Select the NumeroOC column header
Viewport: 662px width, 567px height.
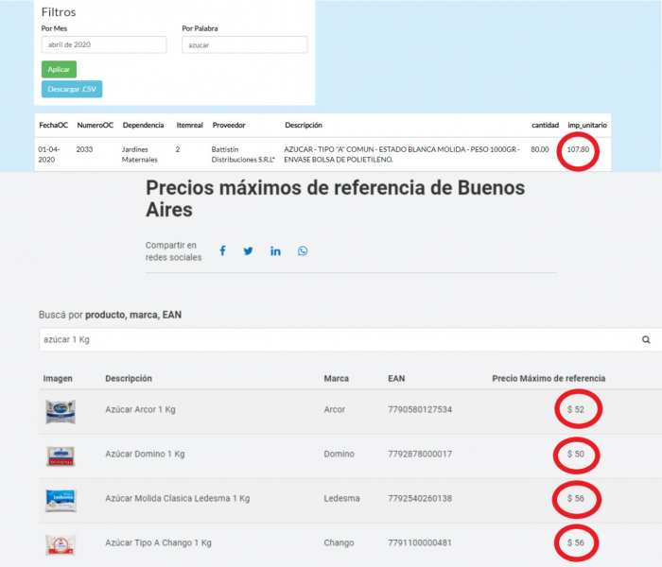pos(95,125)
